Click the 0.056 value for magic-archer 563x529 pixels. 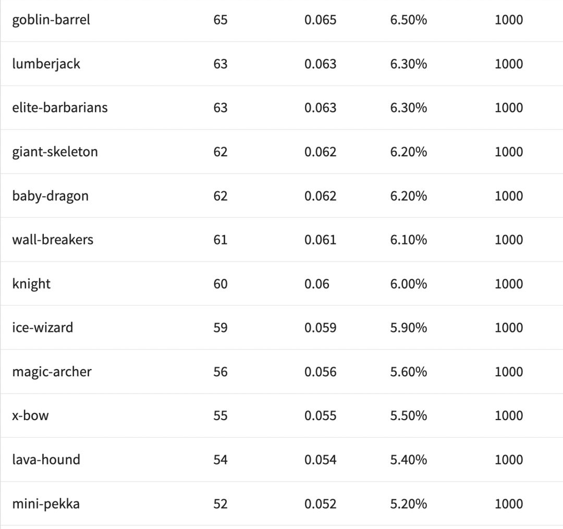[320, 372]
